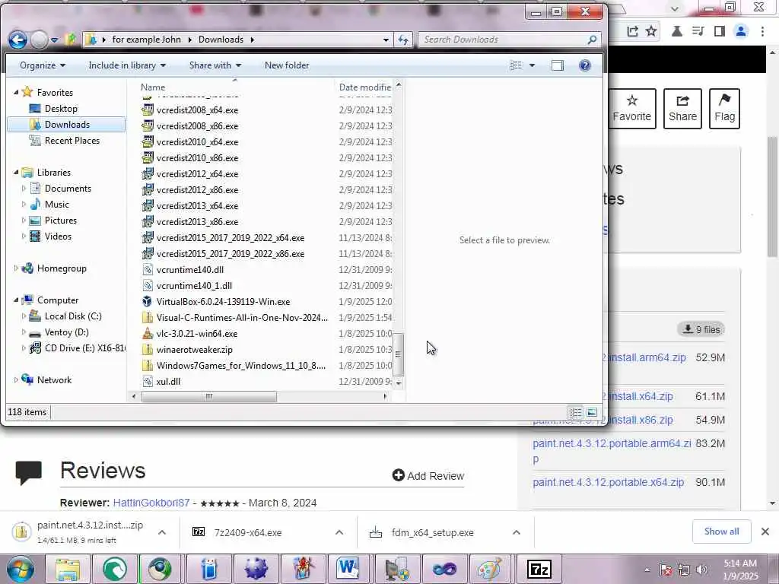The height and width of the screenshot is (584, 779).
Task: Select vcredist2015_2017_2019_2022_x64.exe file
Action: click(x=230, y=238)
